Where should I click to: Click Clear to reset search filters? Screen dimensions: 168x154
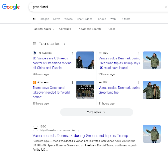point(112,29)
